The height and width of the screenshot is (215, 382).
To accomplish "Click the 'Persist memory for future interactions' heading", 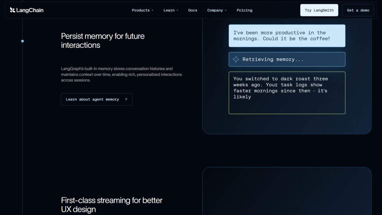I will [103, 40].
